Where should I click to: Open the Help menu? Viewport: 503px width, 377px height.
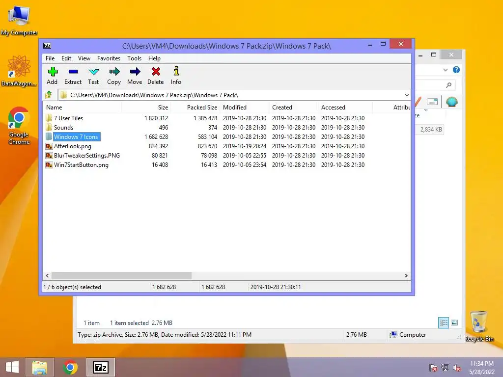[154, 58]
